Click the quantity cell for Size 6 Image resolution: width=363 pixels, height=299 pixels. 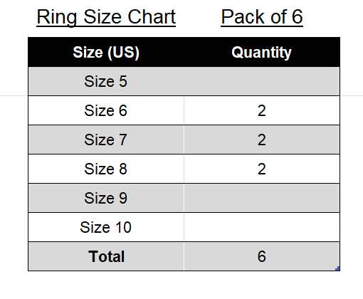262,110
